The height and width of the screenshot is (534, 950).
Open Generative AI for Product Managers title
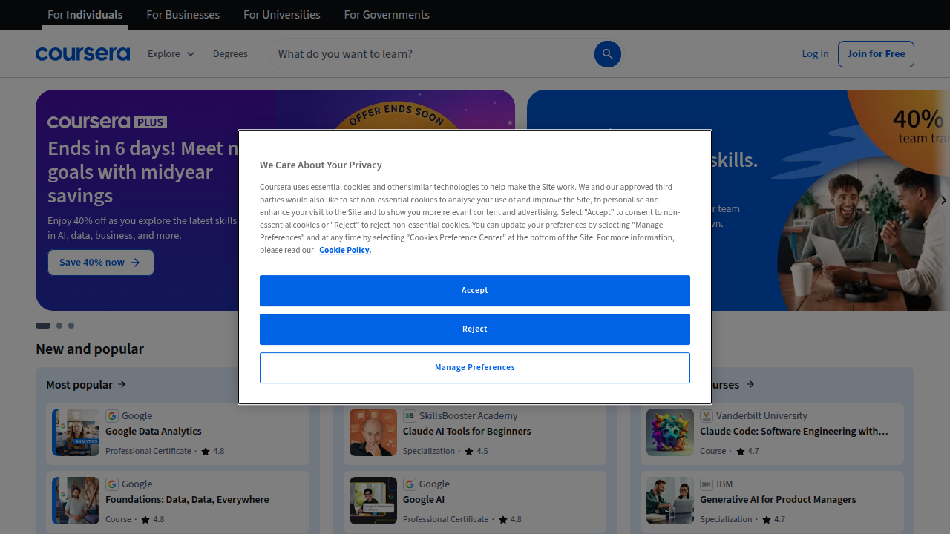click(x=778, y=500)
